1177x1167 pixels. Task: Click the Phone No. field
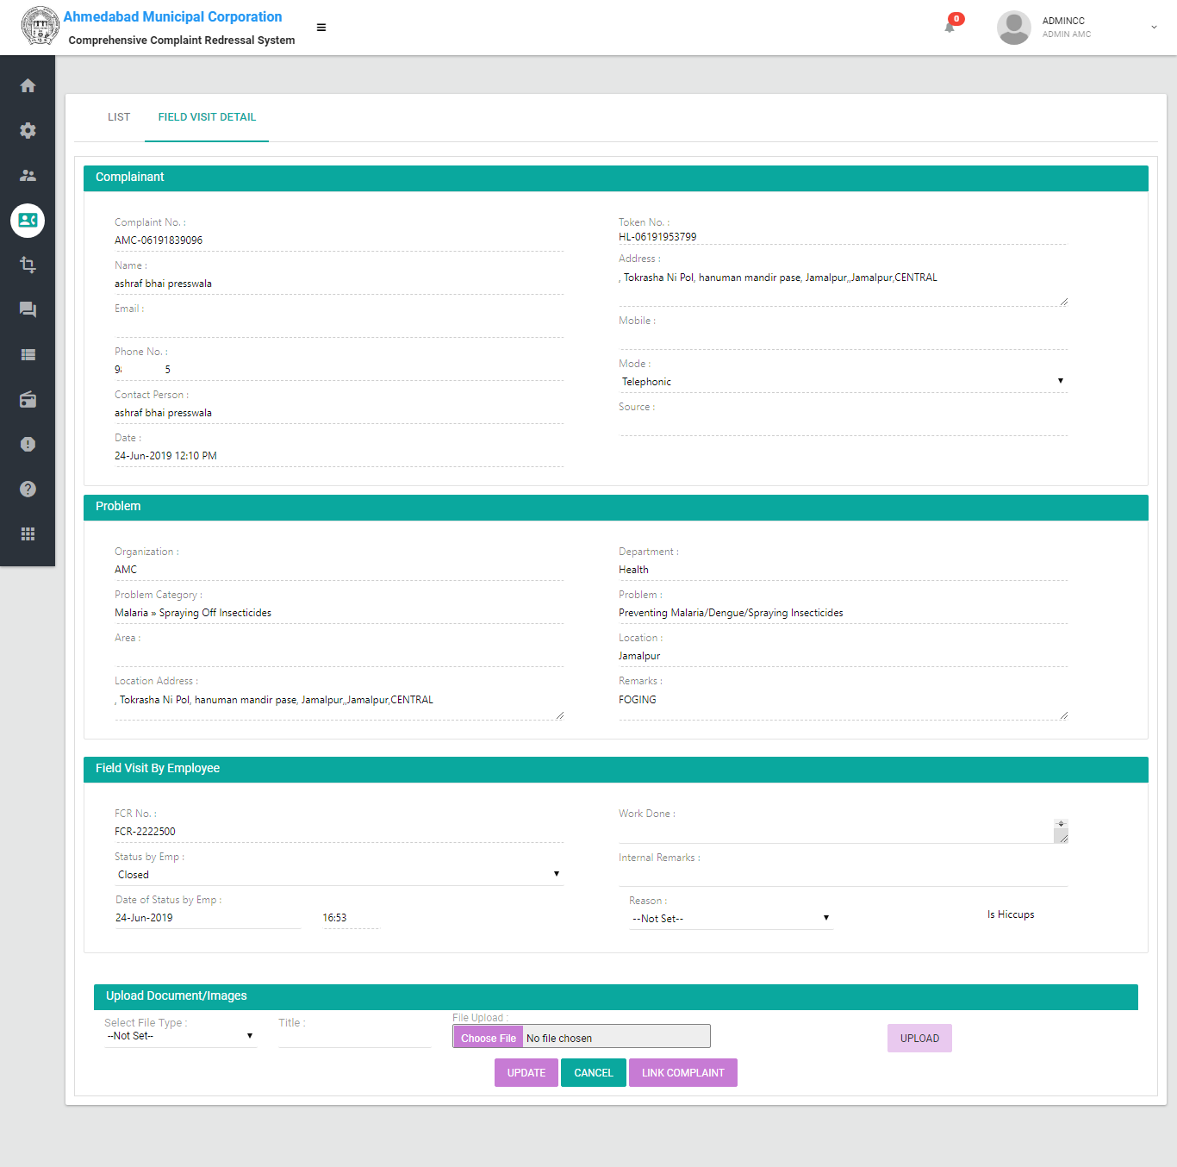[339, 370]
